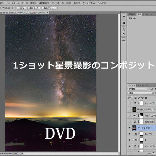156x156 pixels.
Task: Click the vertical scrollbar of the canvas
Action: pyautogui.click(x=119, y=83)
